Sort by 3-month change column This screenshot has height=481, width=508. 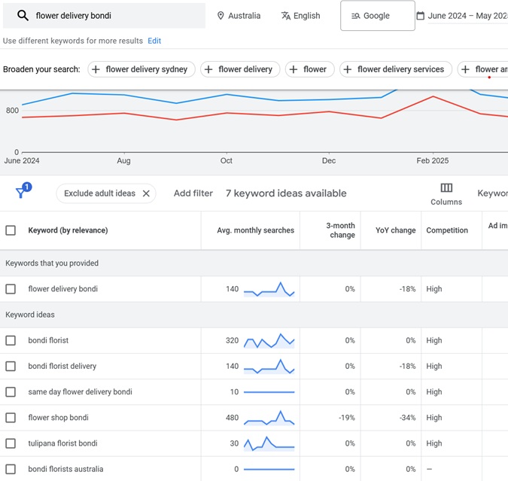[x=340, y=230]
